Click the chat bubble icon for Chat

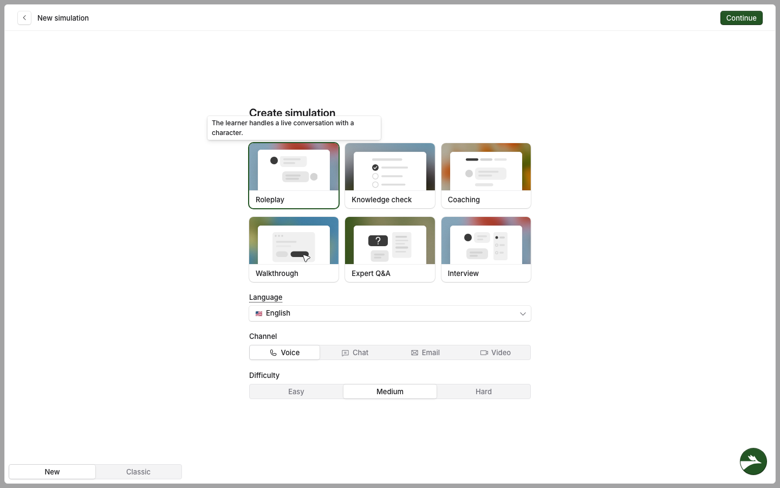click(345, 353)
